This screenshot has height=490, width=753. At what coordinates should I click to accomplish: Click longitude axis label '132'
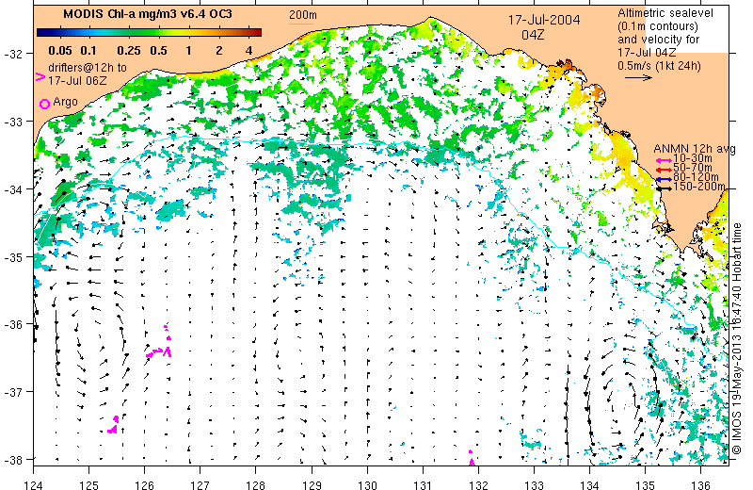tap(478, 484)
